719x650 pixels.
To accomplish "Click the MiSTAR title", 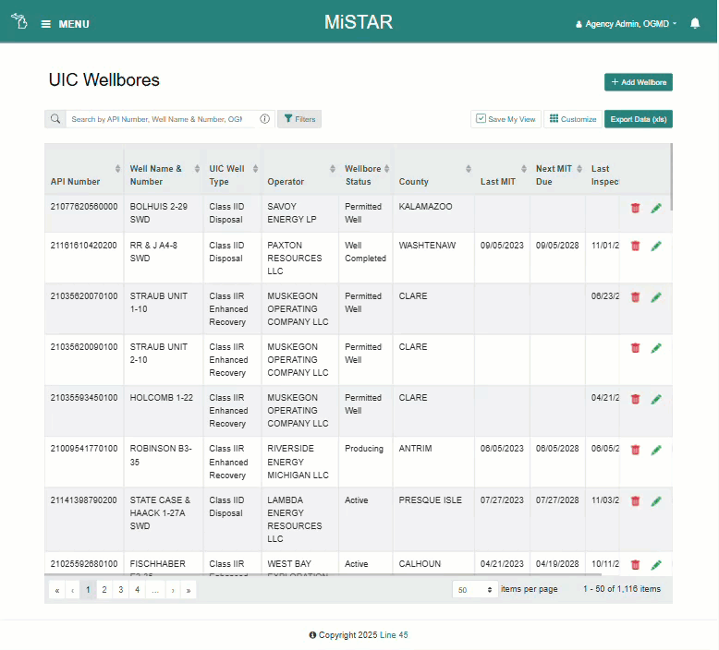I will click(359, 22).
